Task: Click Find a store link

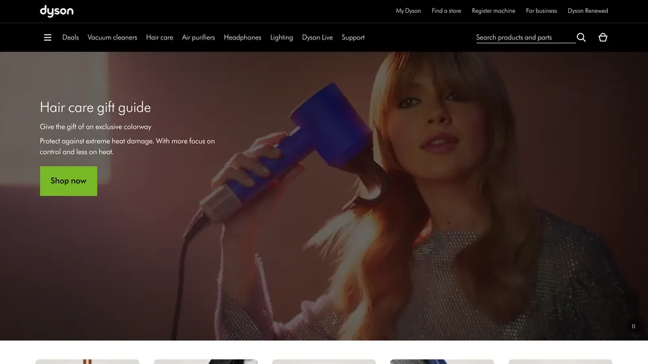Action: click(446, 11)
